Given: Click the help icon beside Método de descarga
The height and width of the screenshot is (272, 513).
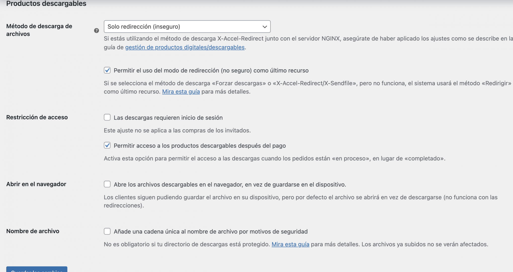Looking at the screenshot, I should [x=96, y=30].
